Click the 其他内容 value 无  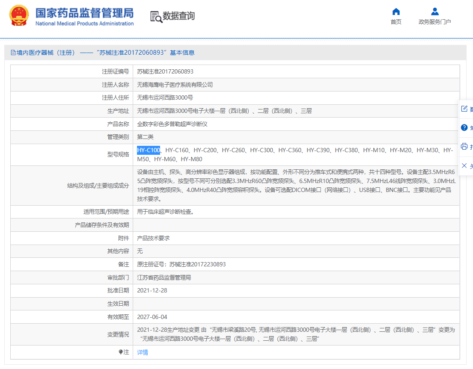click(140, 251)
